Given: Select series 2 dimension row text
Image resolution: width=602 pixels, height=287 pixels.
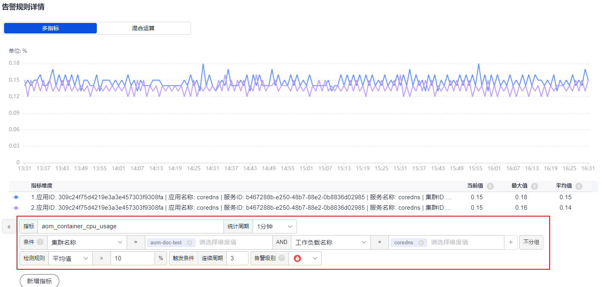Looking at the screenshot, I should pos(241,208).
